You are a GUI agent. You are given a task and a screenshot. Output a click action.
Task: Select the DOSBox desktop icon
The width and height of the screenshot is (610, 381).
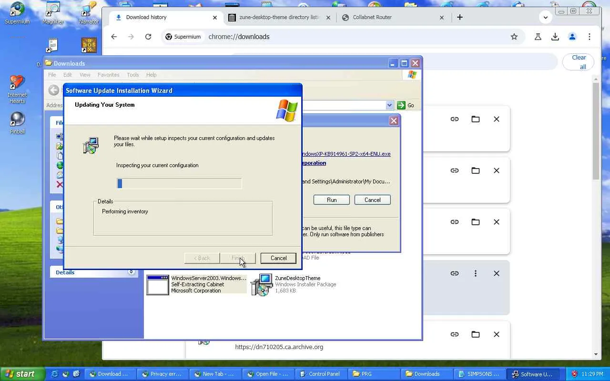89,46
